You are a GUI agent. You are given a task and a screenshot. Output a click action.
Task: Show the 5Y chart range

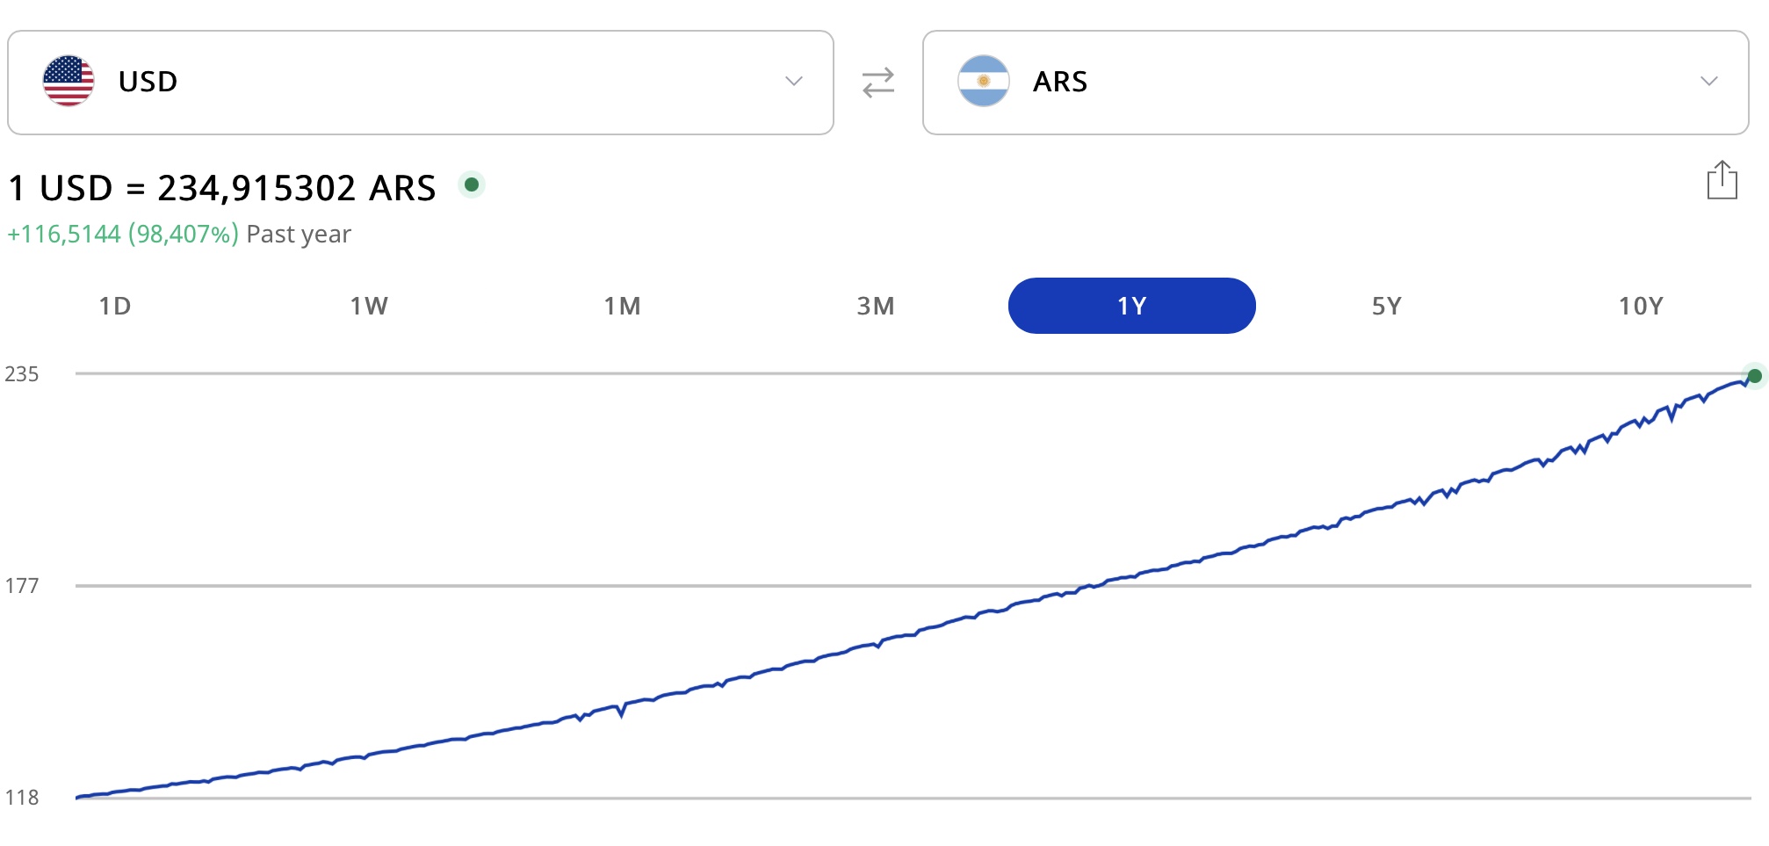coord(1386,306)
